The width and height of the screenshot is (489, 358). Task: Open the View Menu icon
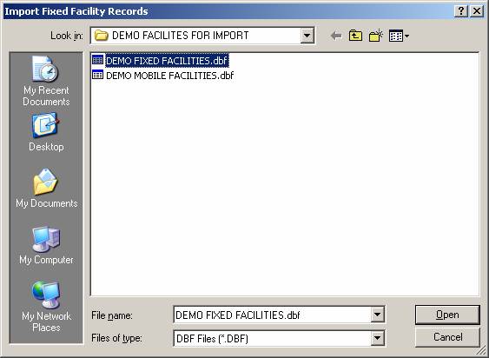tap(399, 36)
